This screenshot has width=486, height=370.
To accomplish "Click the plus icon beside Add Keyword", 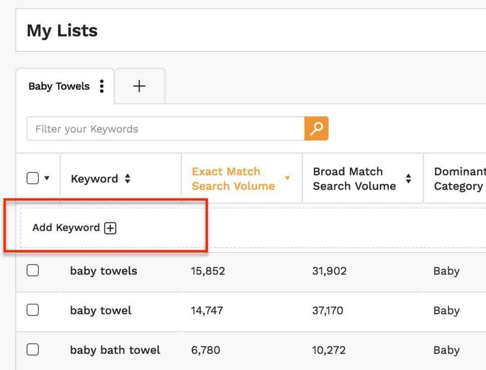I will point(110,228).
